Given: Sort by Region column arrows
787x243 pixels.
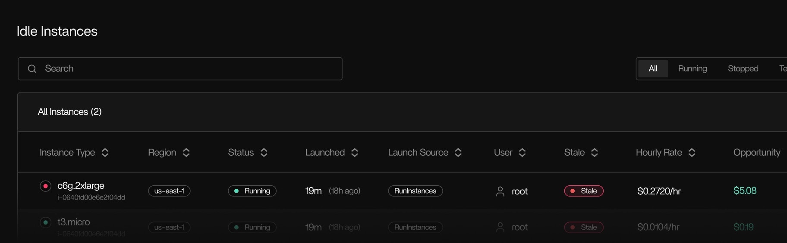Looking at the screenshot, I should point(186,153).
